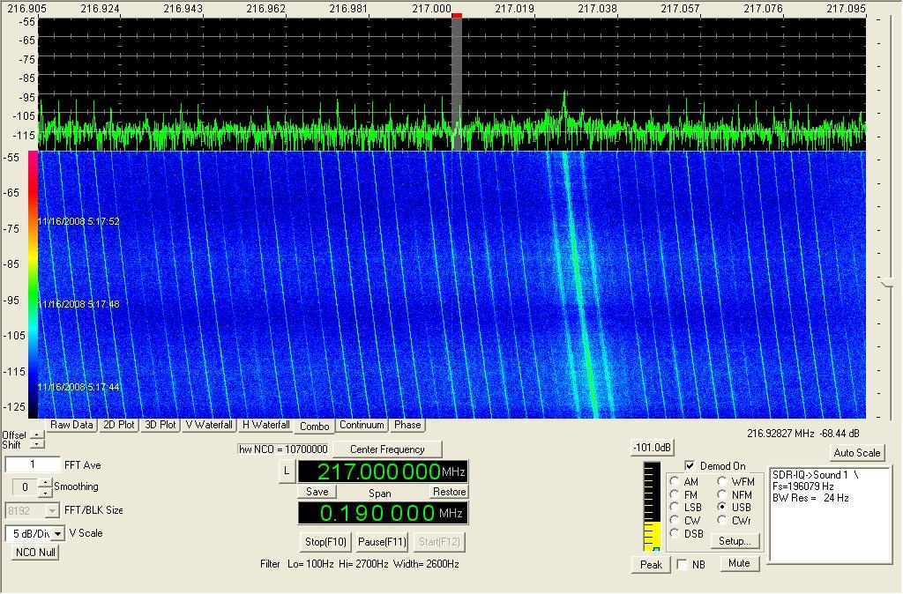This screenshot has width=903, height=594.
Task: Switch to the 3D Plot tab
Action: [160, 425]
